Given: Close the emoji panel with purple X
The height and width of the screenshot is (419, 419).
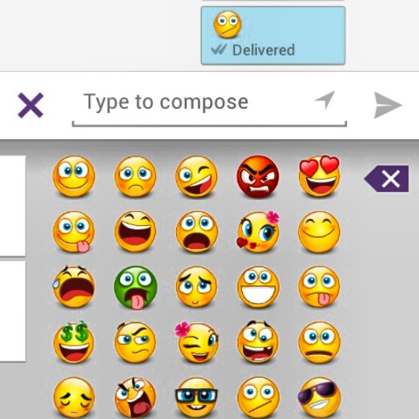Looking at the screenshot, I should click(31, 105).
